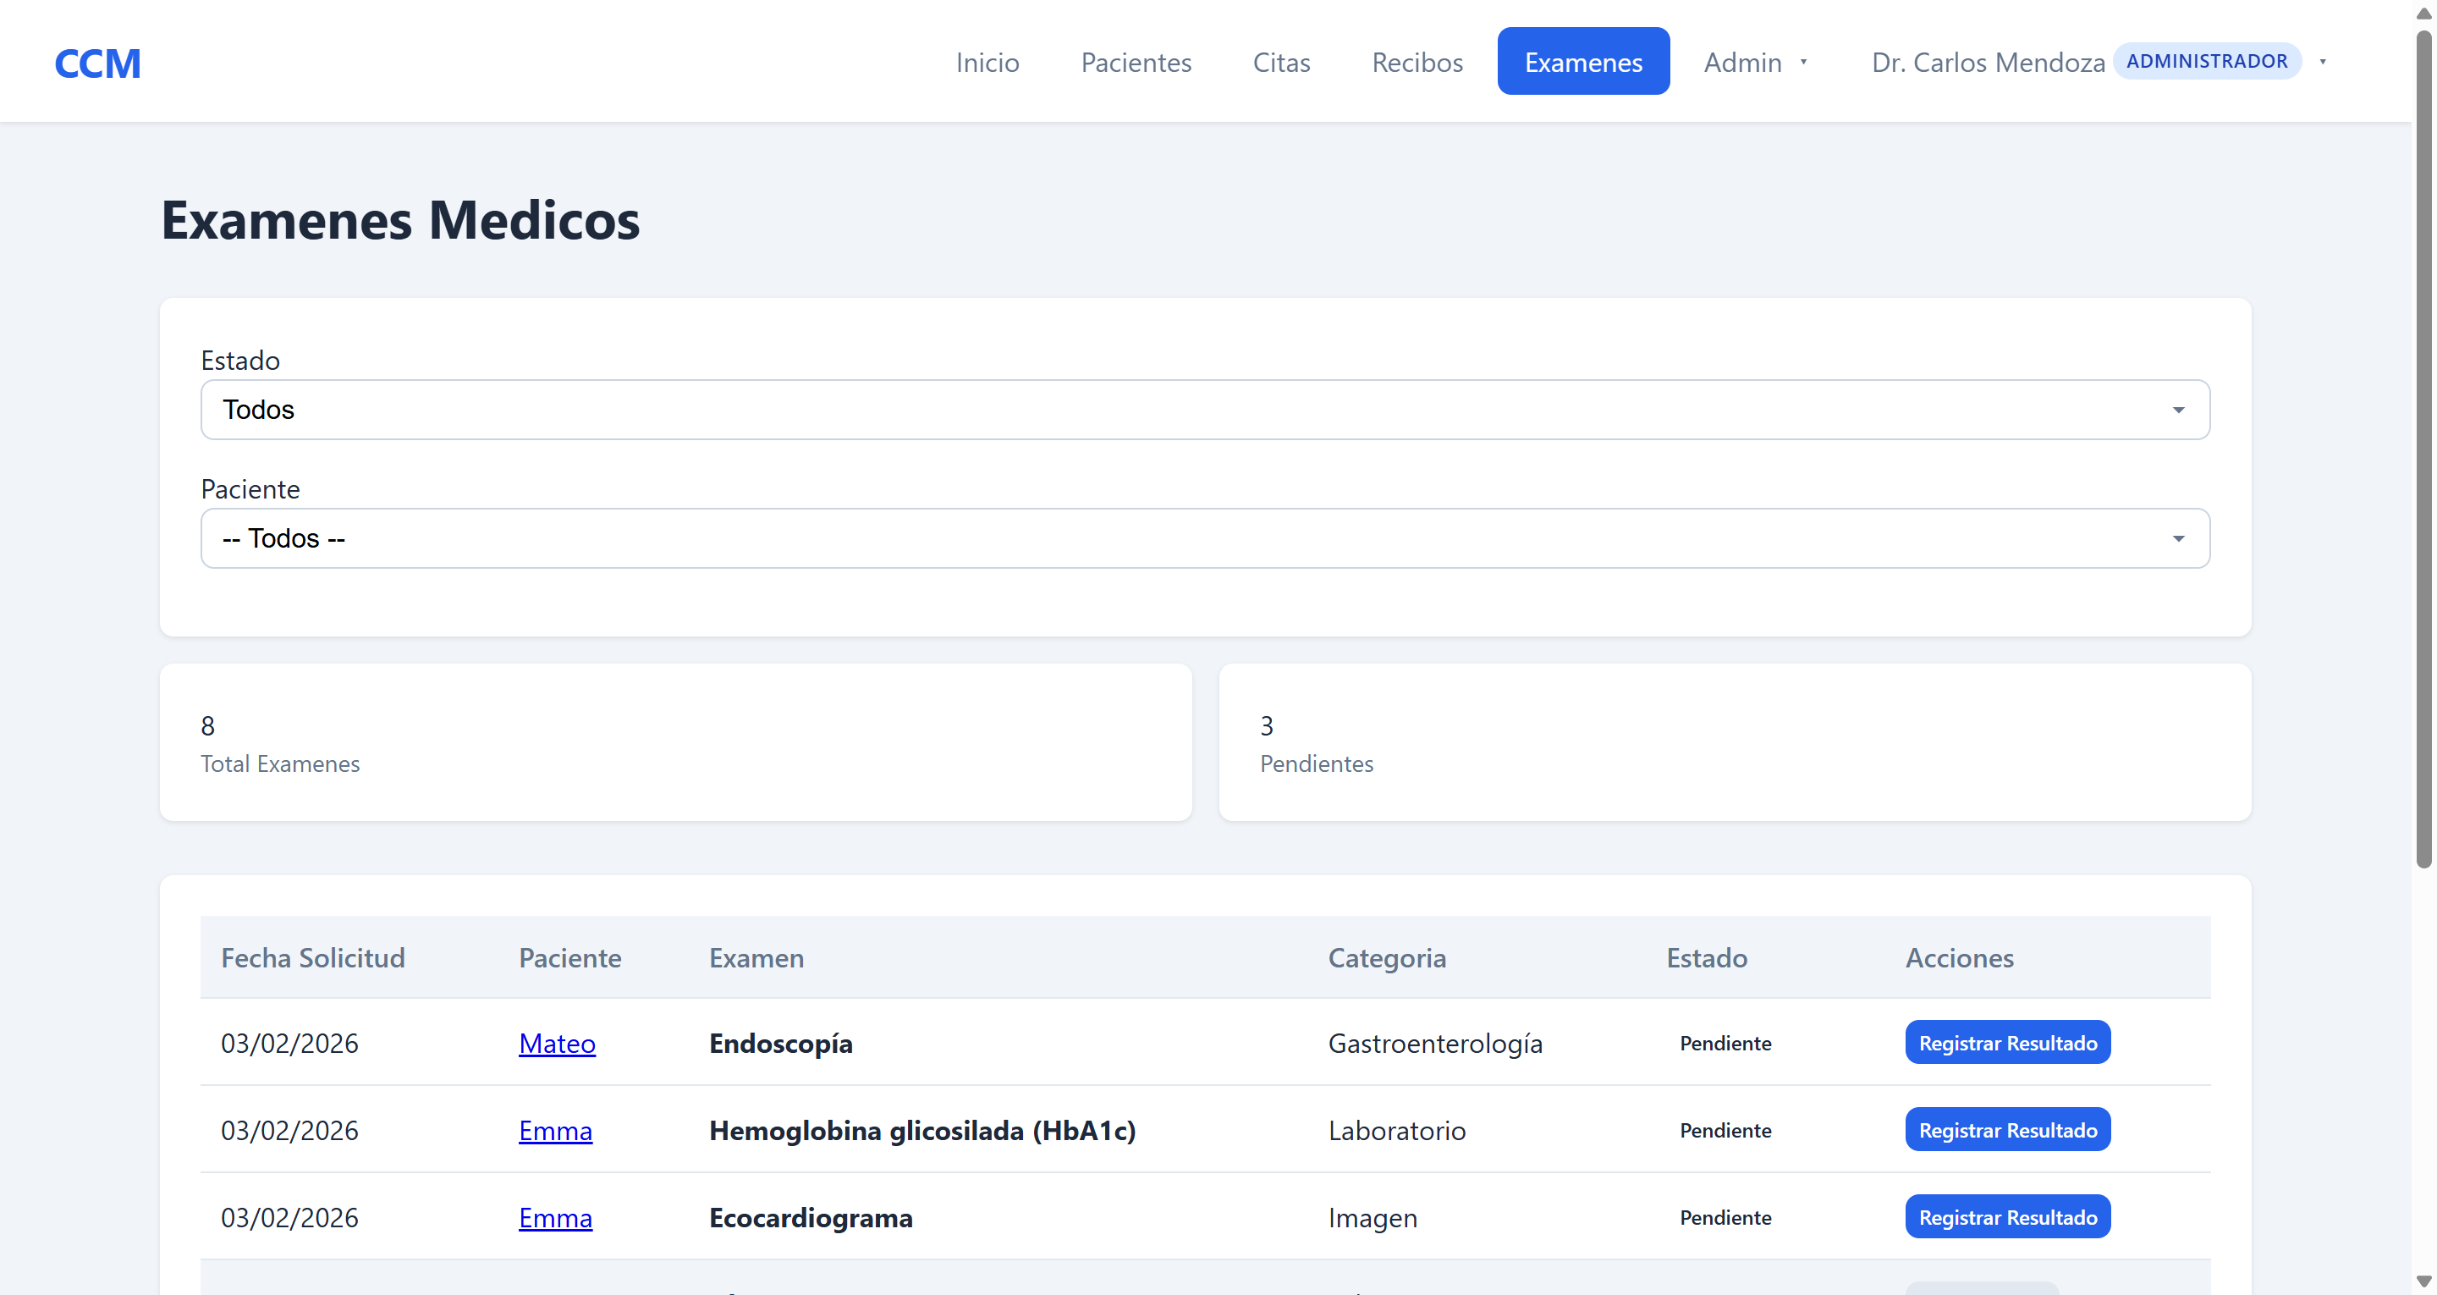Screen dimensions: 2437x1295
Task: Open the Paciente filter dropdown
Action: pos(1204,538)
